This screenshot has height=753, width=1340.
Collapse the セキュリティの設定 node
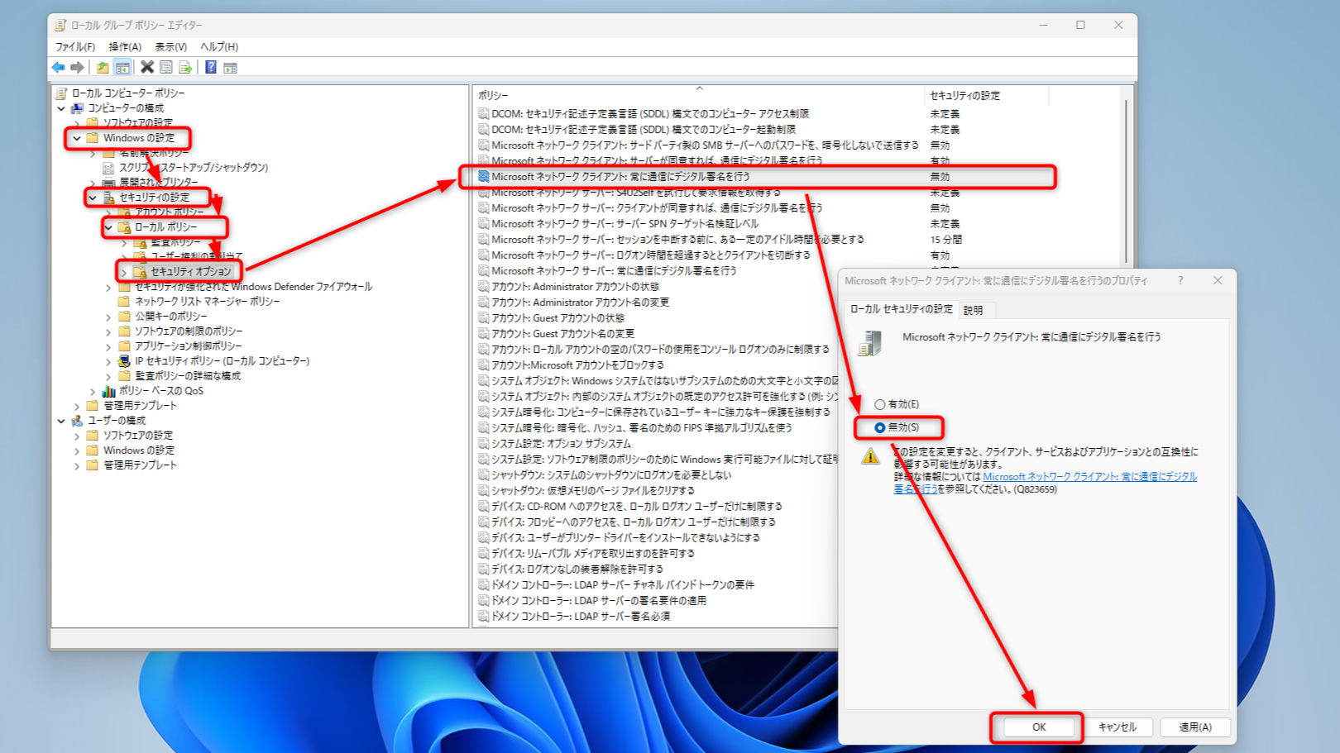[93, 198]
